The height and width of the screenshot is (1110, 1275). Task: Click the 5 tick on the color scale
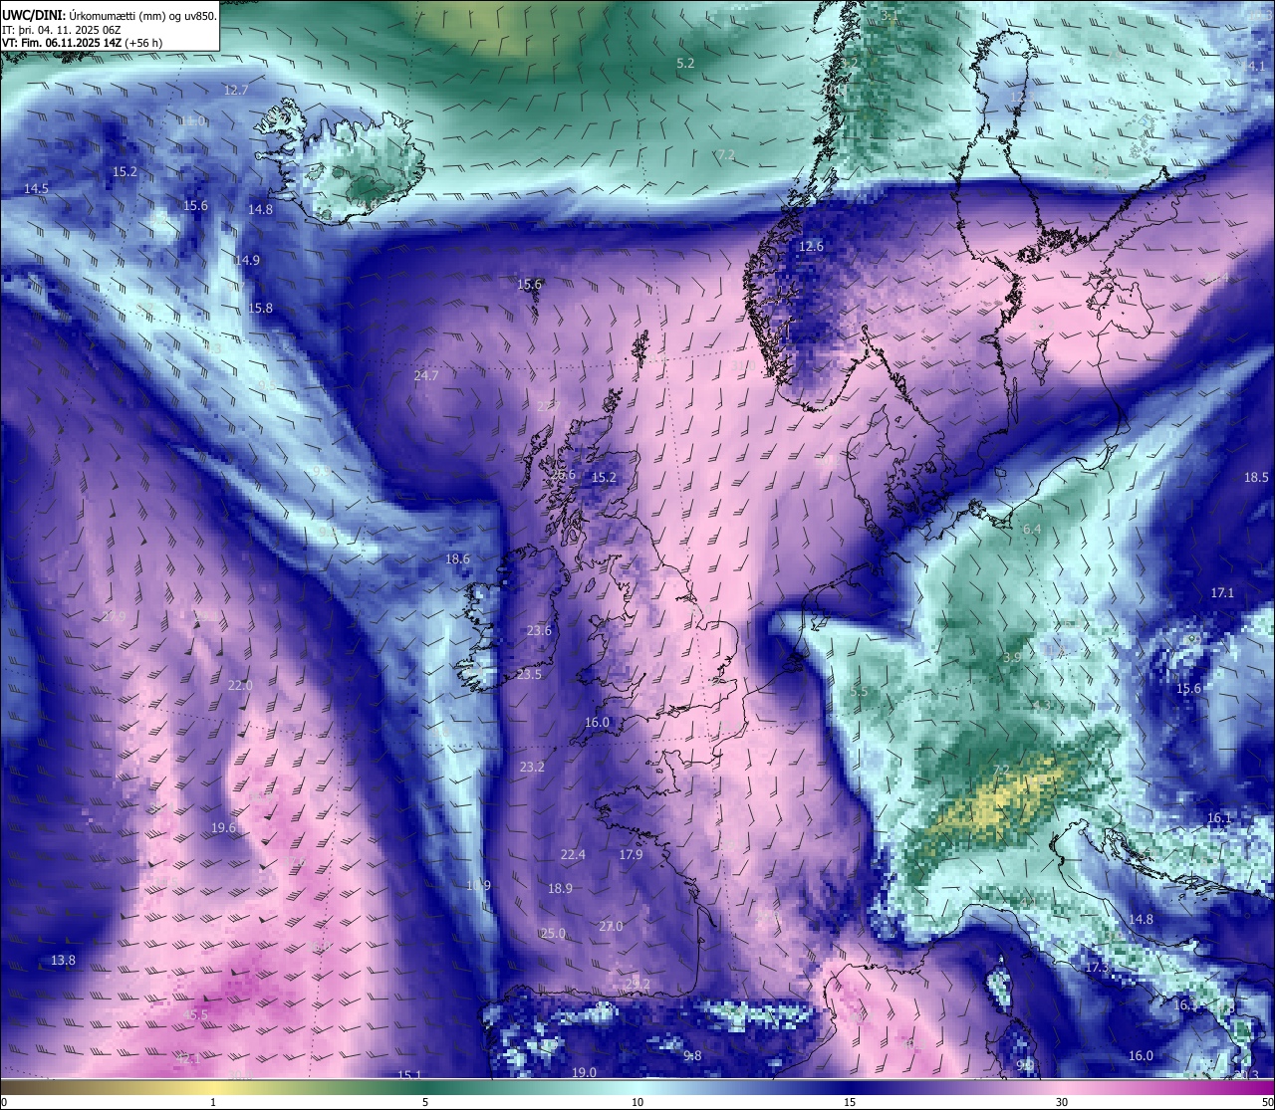pyautogui.click(x=425, y=1102)
